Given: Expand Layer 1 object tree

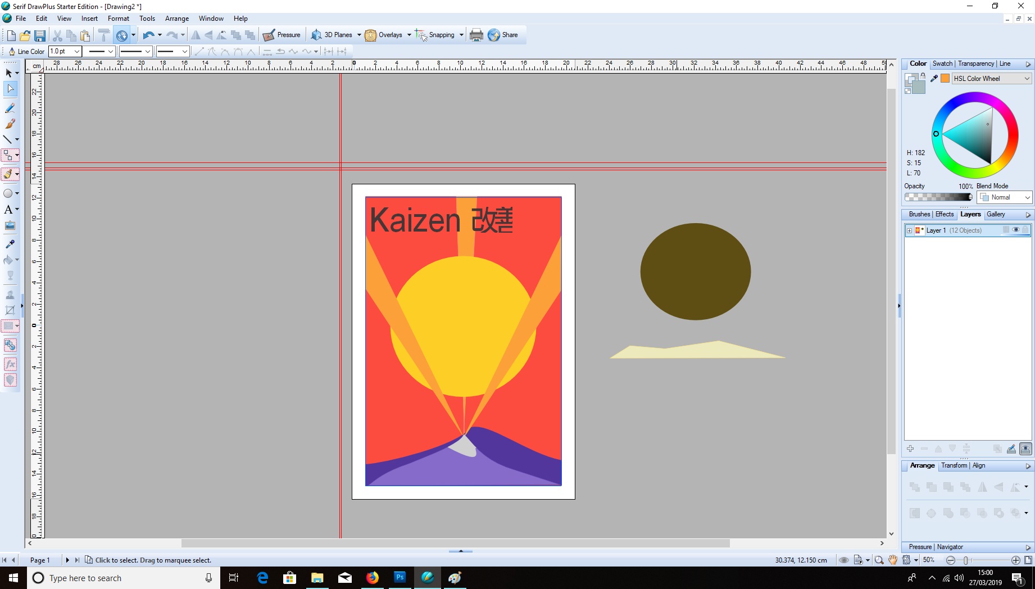Looking at the screenshot, I should click(909, 230).
